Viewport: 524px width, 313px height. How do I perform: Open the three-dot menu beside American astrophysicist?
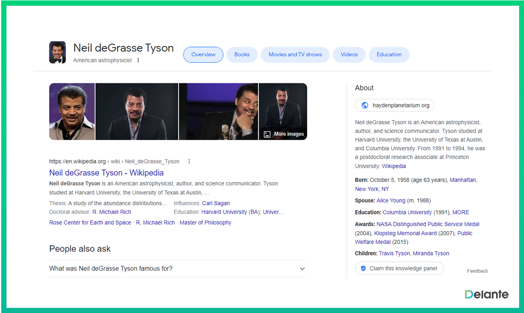point(138,60)
